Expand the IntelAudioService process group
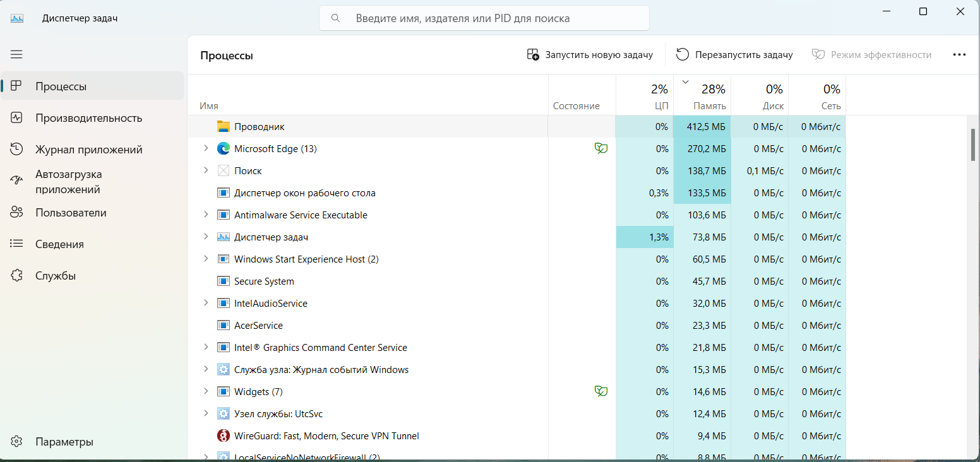 coord(205,303)
